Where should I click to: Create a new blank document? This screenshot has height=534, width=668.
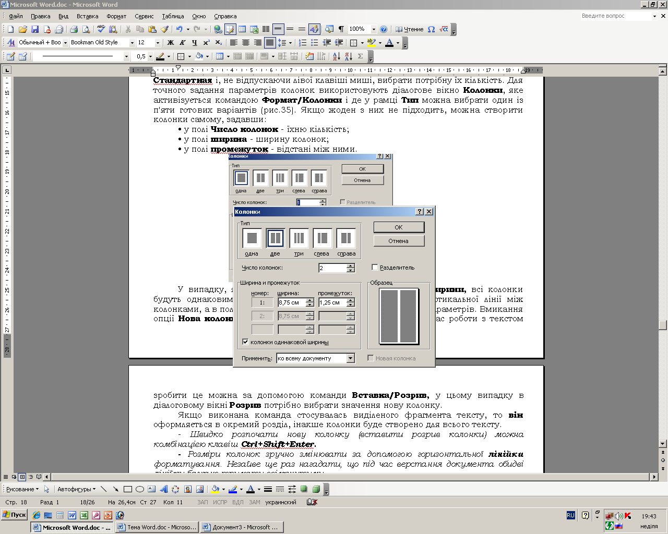10,29
